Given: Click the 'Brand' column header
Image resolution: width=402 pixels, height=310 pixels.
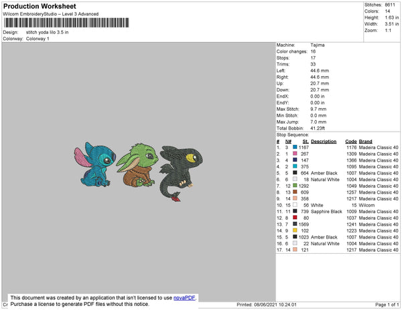Looking at the screenshot, I should click(x=365, y=142).
